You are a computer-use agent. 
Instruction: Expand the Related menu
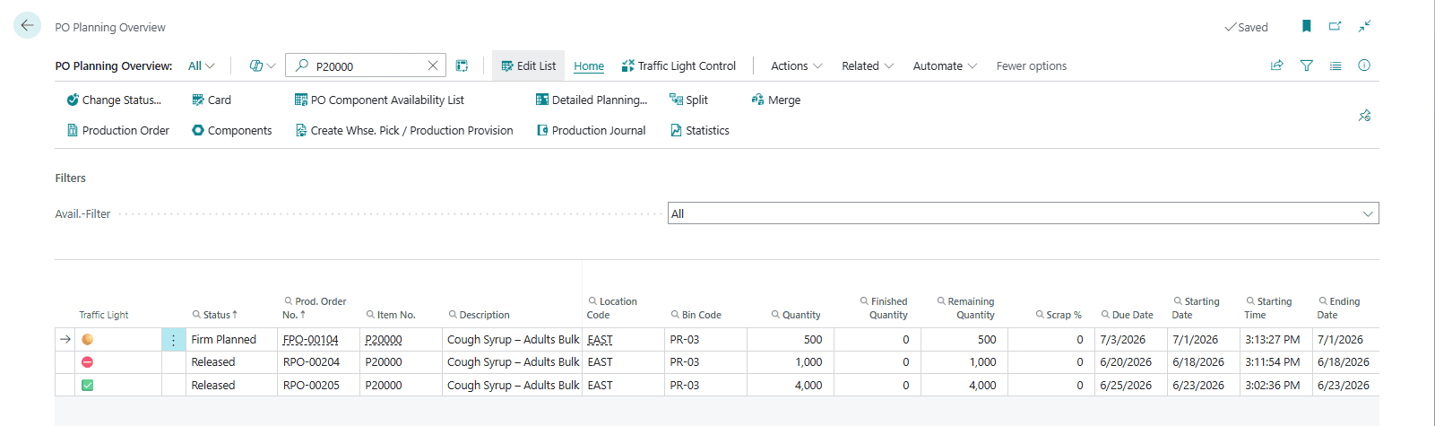pos(868,65)
